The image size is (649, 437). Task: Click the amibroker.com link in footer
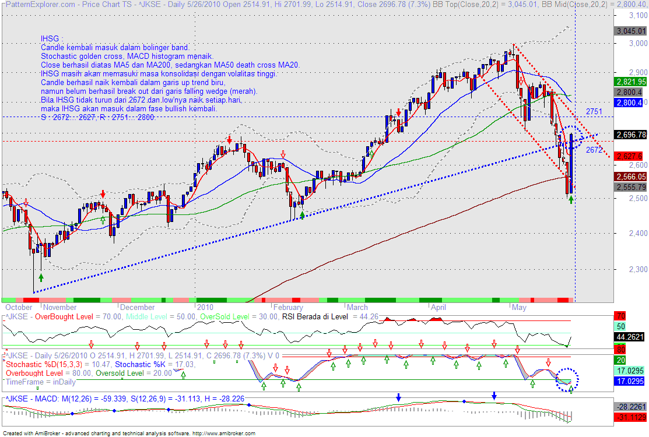(x=224, y=434)
